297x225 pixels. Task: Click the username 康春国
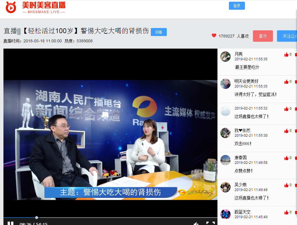point(241,158)
